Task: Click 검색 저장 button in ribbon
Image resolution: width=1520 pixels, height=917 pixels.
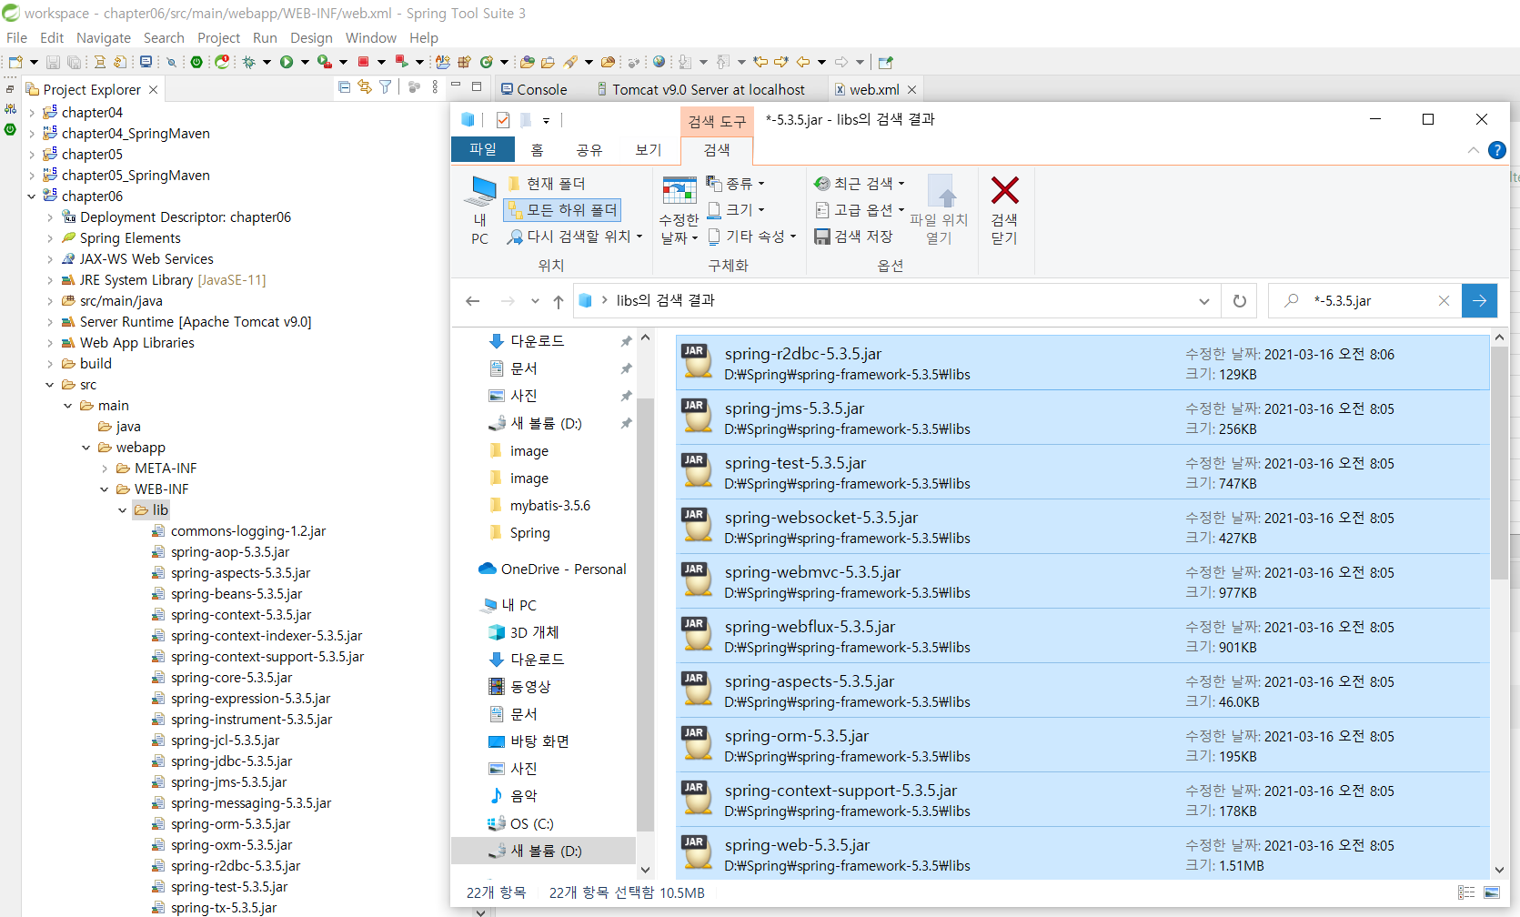Action: pyautogui.click(x=853, y=237)
